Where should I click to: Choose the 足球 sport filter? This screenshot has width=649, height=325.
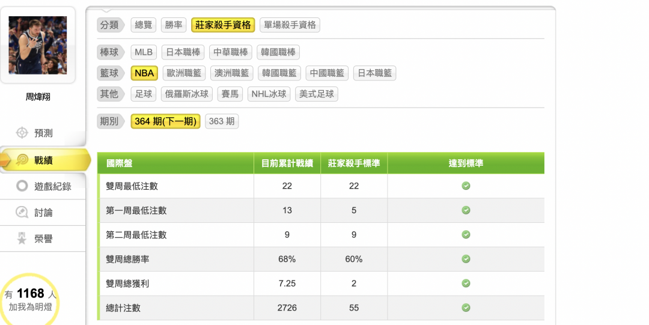click(143, 94)
